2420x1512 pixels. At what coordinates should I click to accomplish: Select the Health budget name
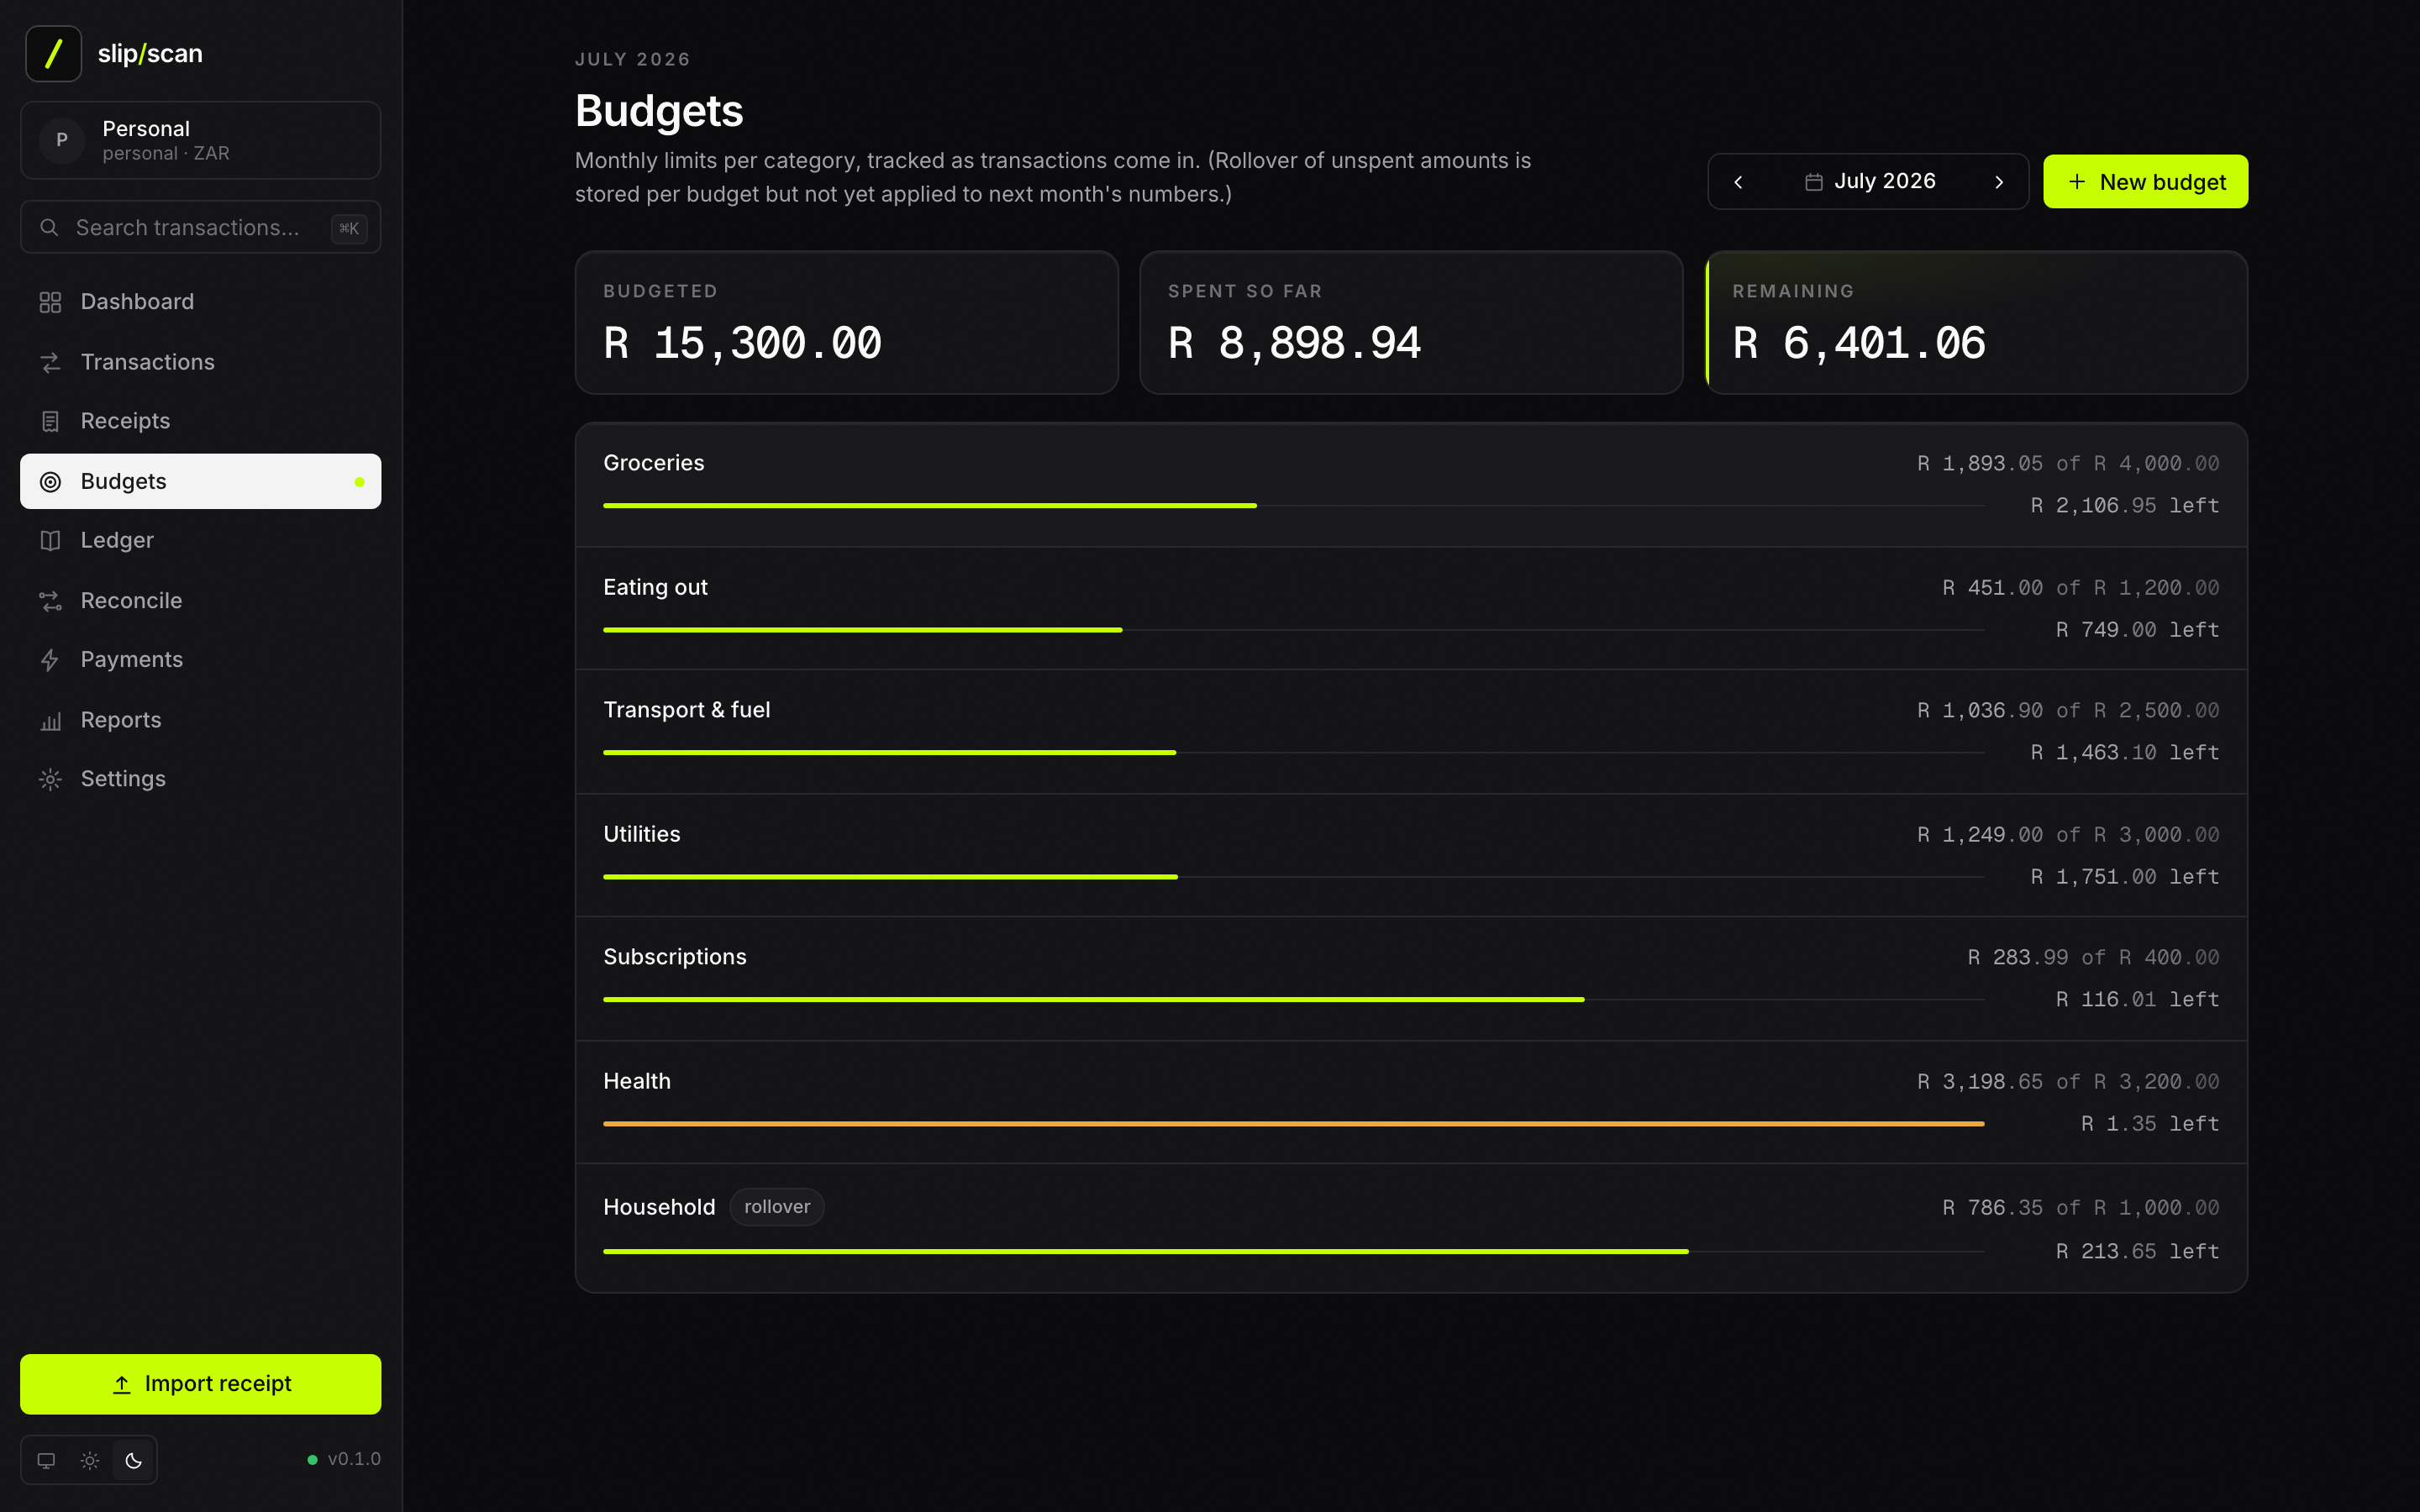pos(637,1081)
